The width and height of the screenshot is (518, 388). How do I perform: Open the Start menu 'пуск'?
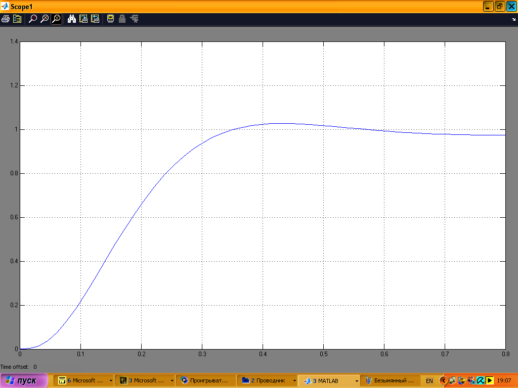point(24,380)
